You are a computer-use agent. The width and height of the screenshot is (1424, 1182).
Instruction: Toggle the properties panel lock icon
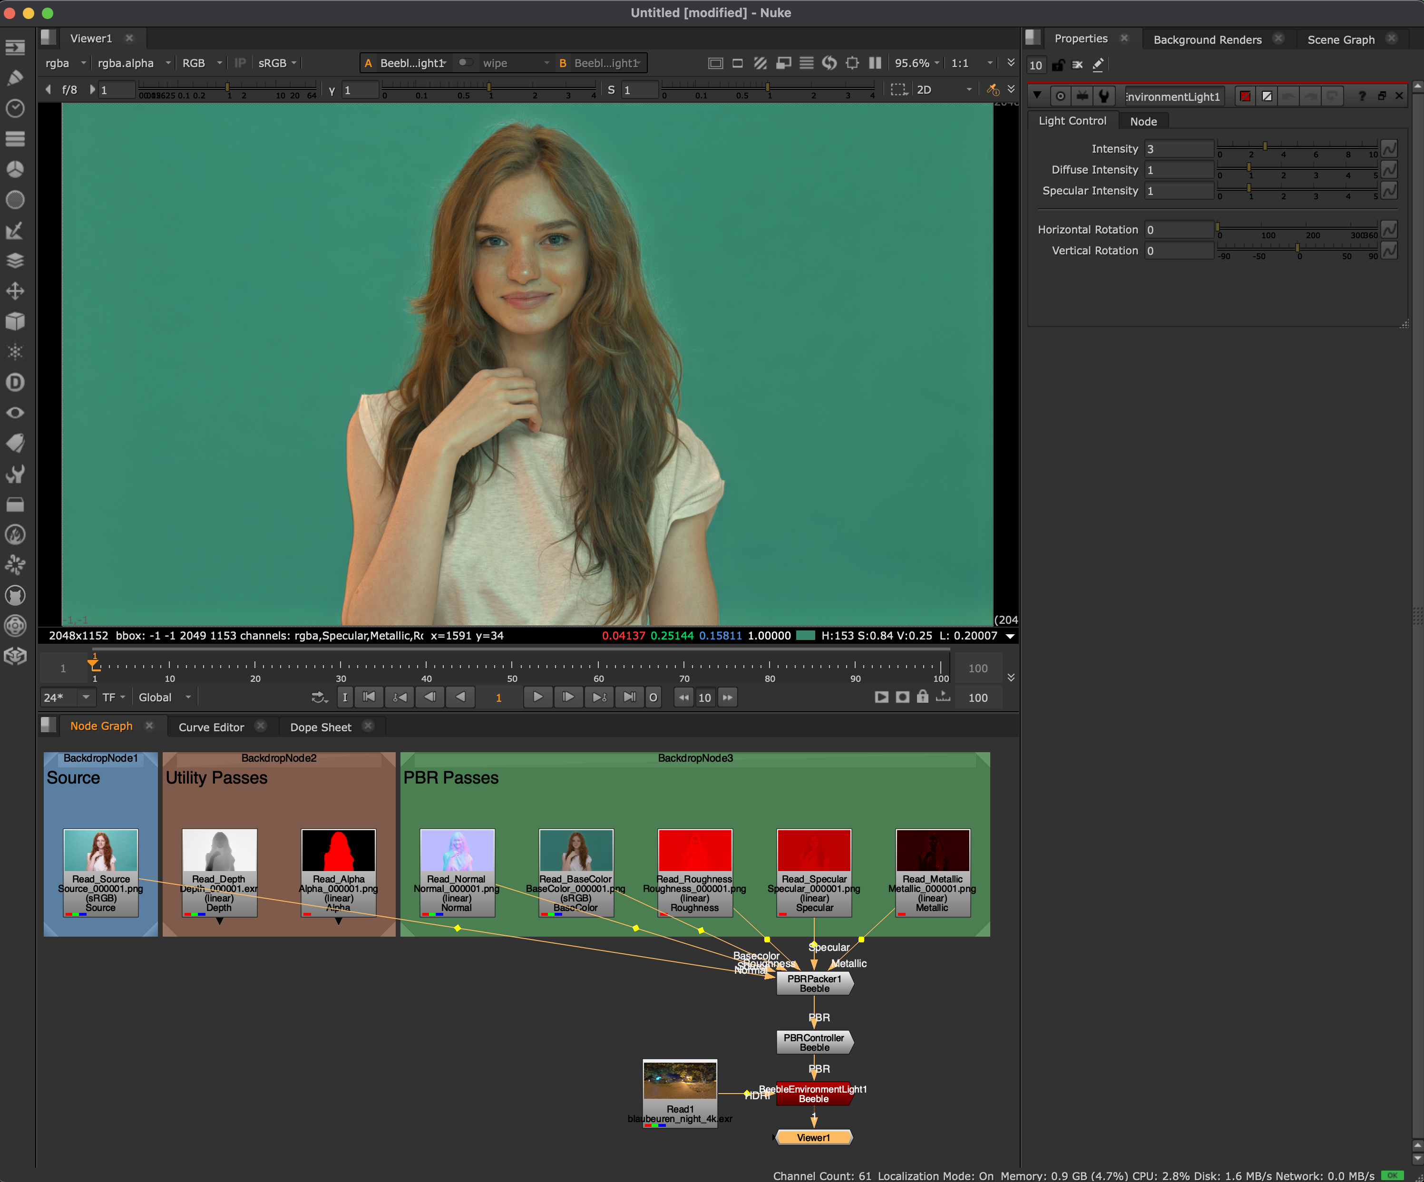point(1058,65)
